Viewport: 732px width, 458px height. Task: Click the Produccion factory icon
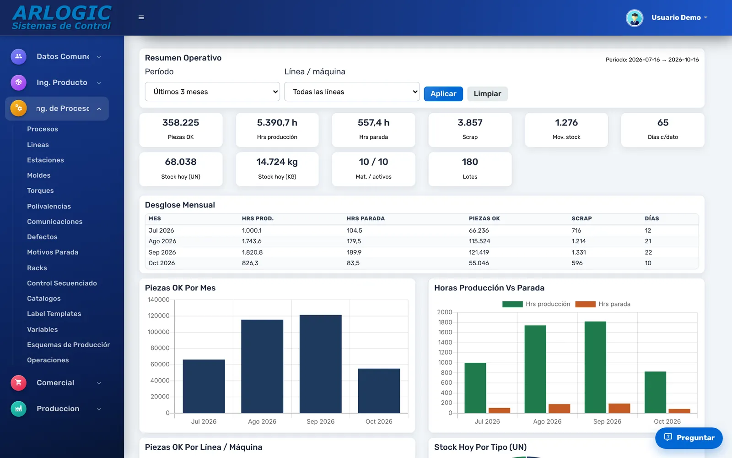(x=18, y=409)
